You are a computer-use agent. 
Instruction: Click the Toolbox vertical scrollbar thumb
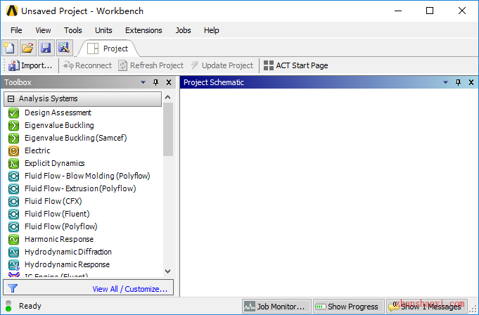[x=168, y=129]
